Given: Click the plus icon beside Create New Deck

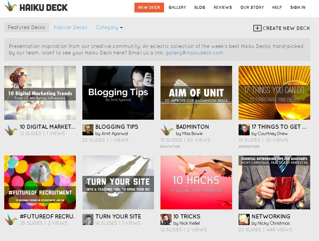Looking at the screenshot, I should 257,28.
